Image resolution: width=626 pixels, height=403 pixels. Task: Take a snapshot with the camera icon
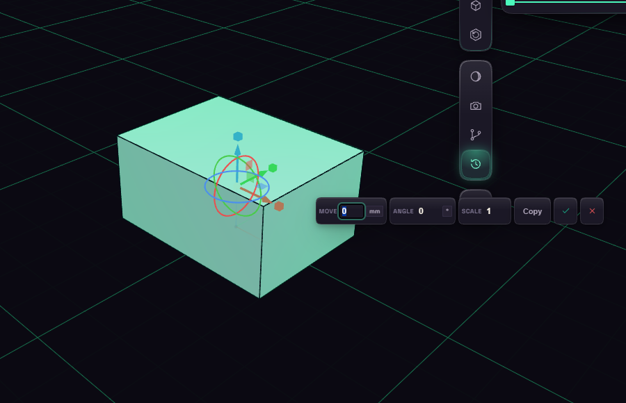pyautogui.click(x=476, y=106)
